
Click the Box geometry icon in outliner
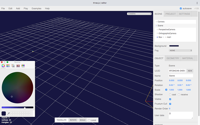point(163,37)
